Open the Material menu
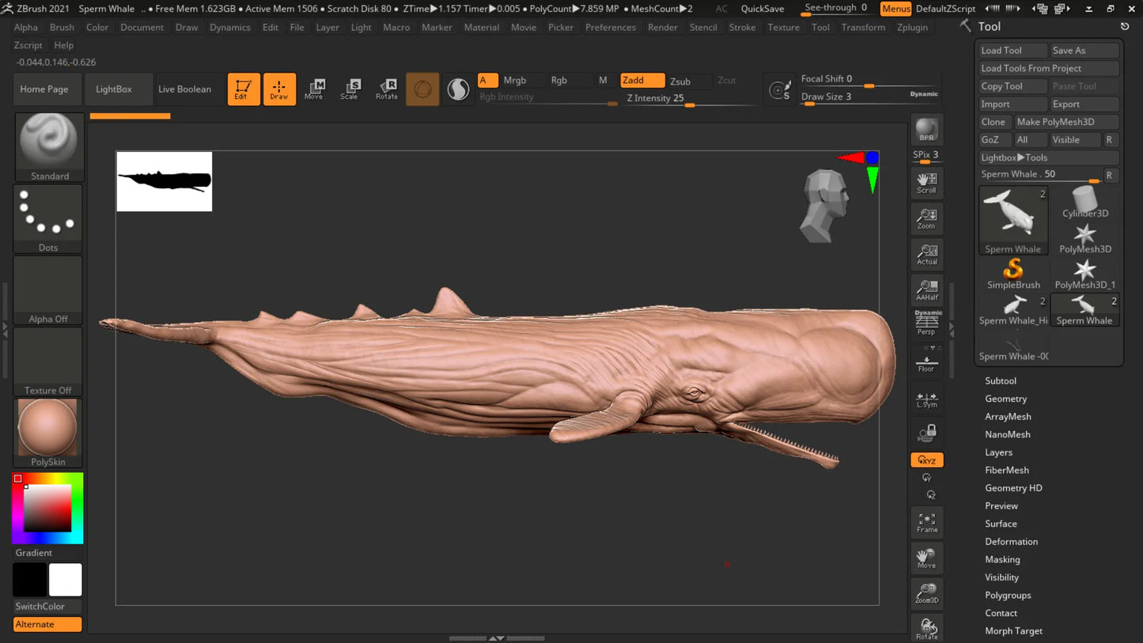The image size is (1143, 643). [x=481, y=27]
